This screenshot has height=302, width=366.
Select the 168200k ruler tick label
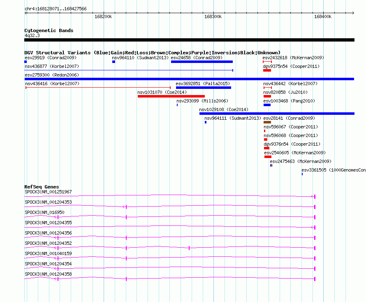(x=103, y=16)
